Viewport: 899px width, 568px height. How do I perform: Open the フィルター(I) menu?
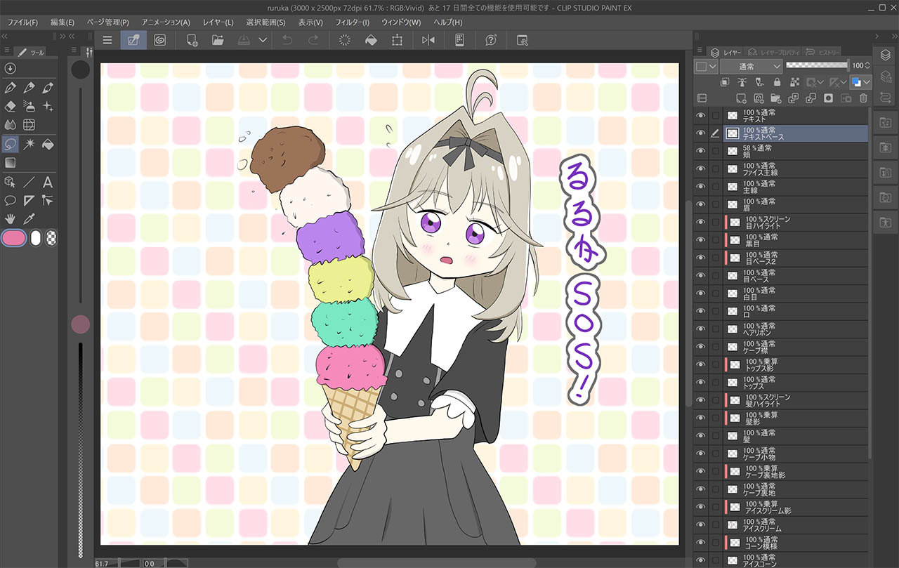coord(352,22)
